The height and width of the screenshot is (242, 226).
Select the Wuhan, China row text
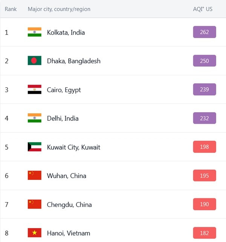[x=67, y=176]
